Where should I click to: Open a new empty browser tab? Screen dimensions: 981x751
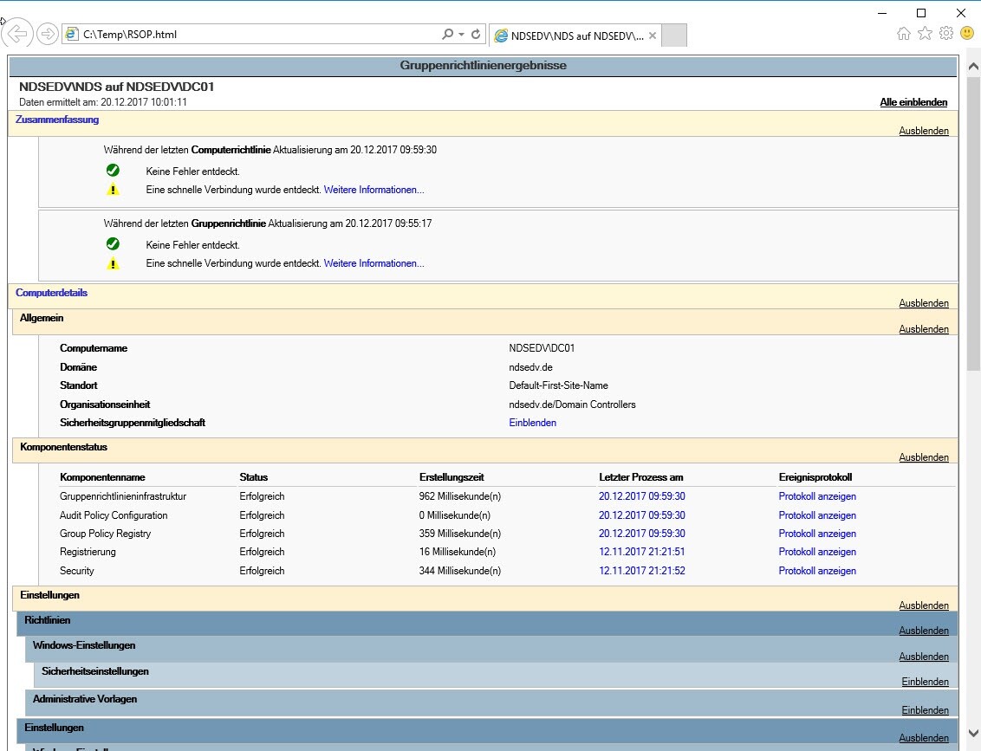point(674,36)
